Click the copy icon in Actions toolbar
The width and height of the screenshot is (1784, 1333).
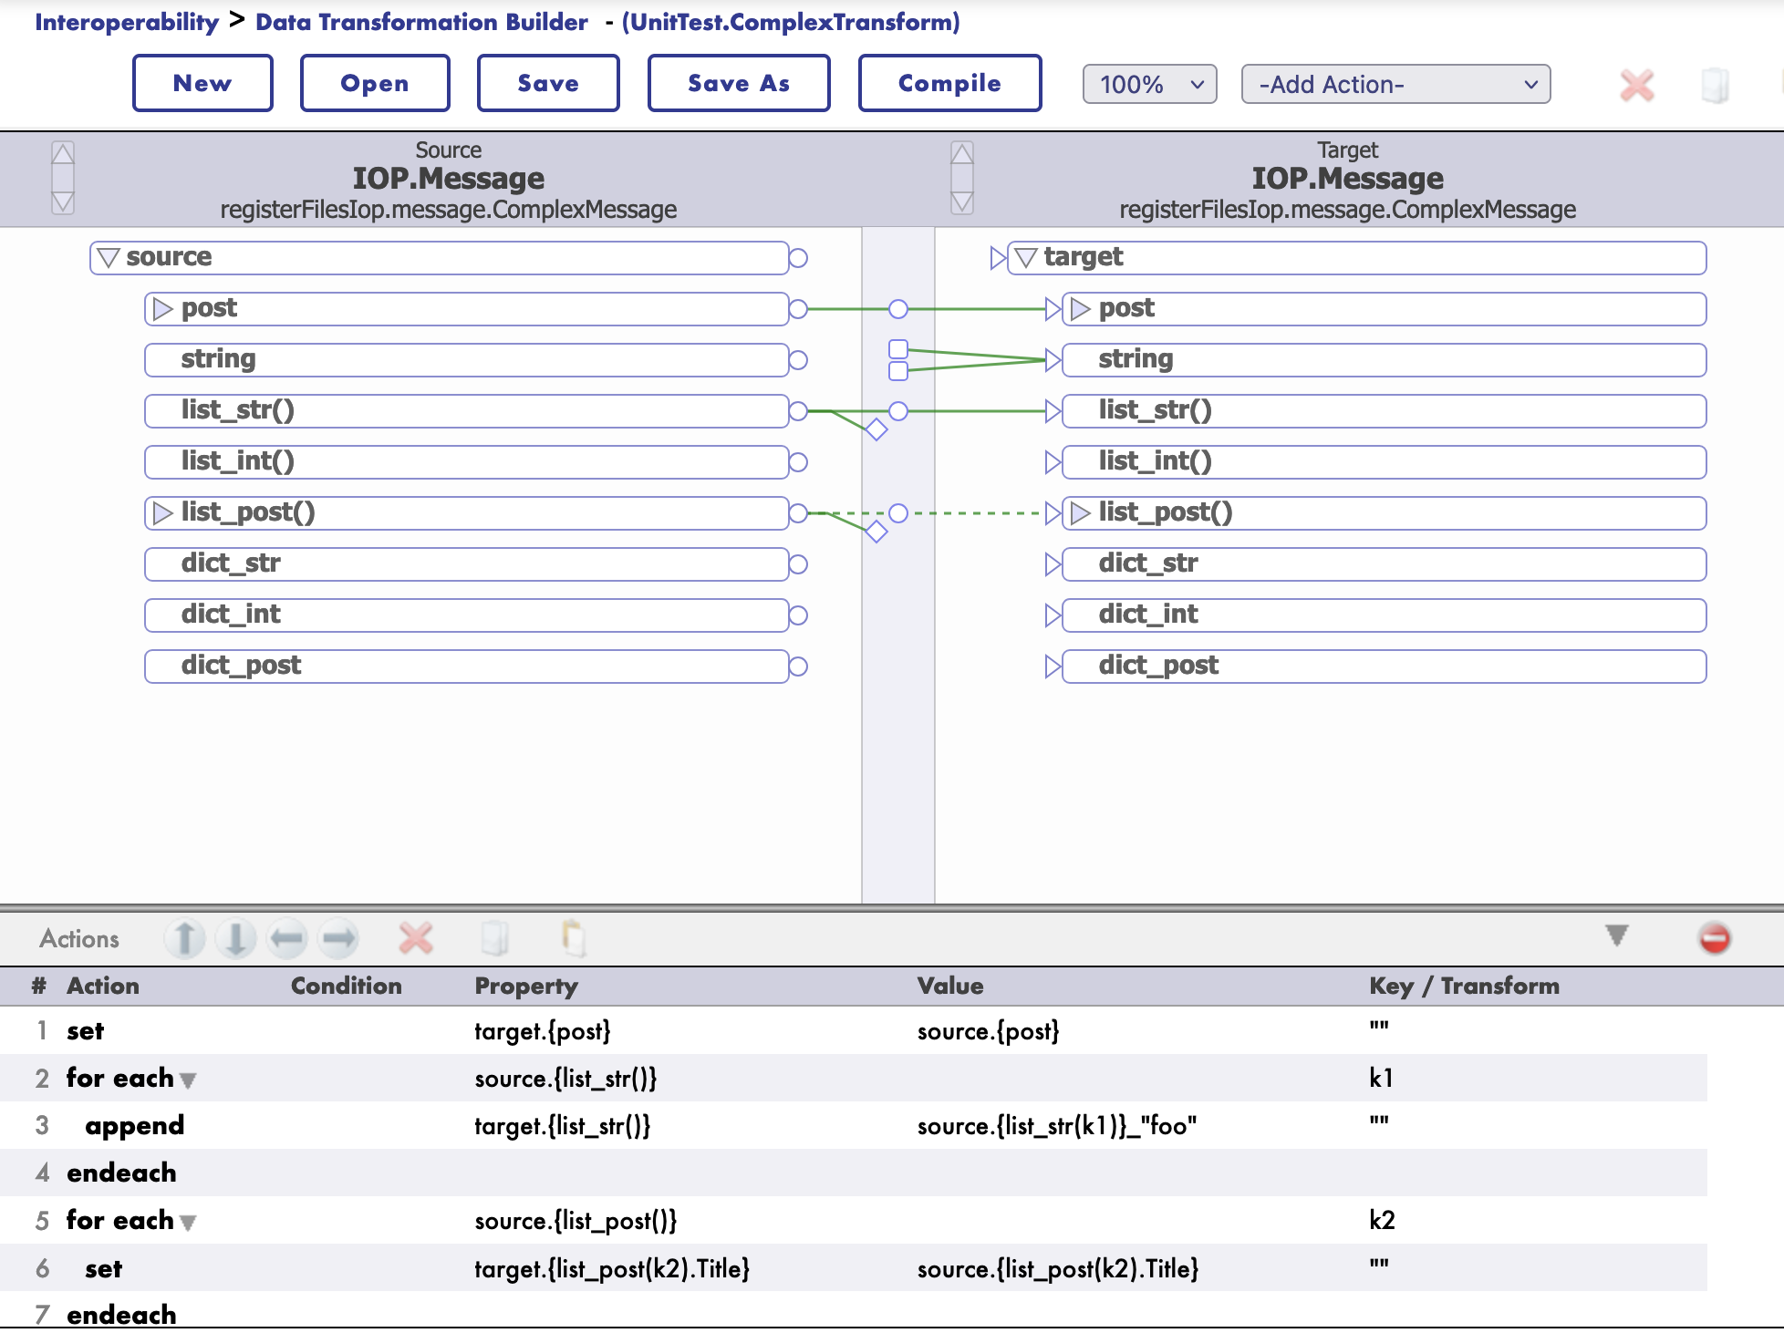coord(494,938)
